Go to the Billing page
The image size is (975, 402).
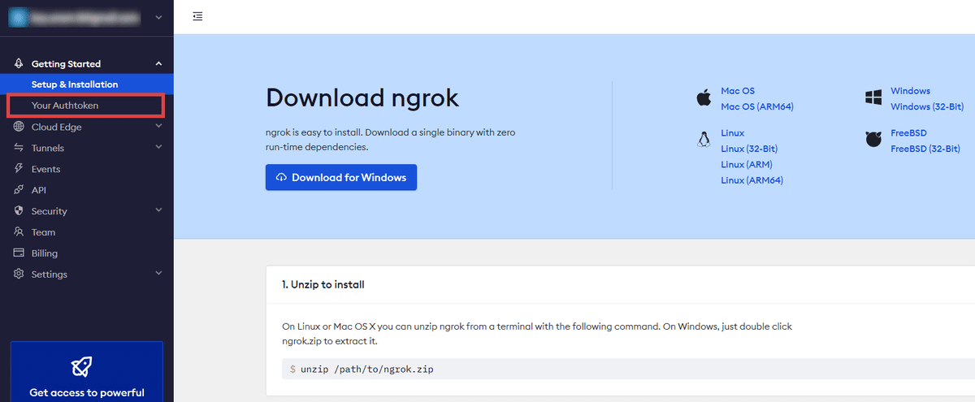87,253
